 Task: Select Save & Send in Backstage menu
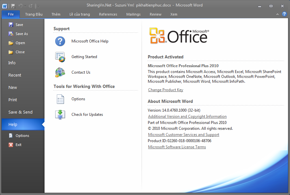click(x=23, y=112)
